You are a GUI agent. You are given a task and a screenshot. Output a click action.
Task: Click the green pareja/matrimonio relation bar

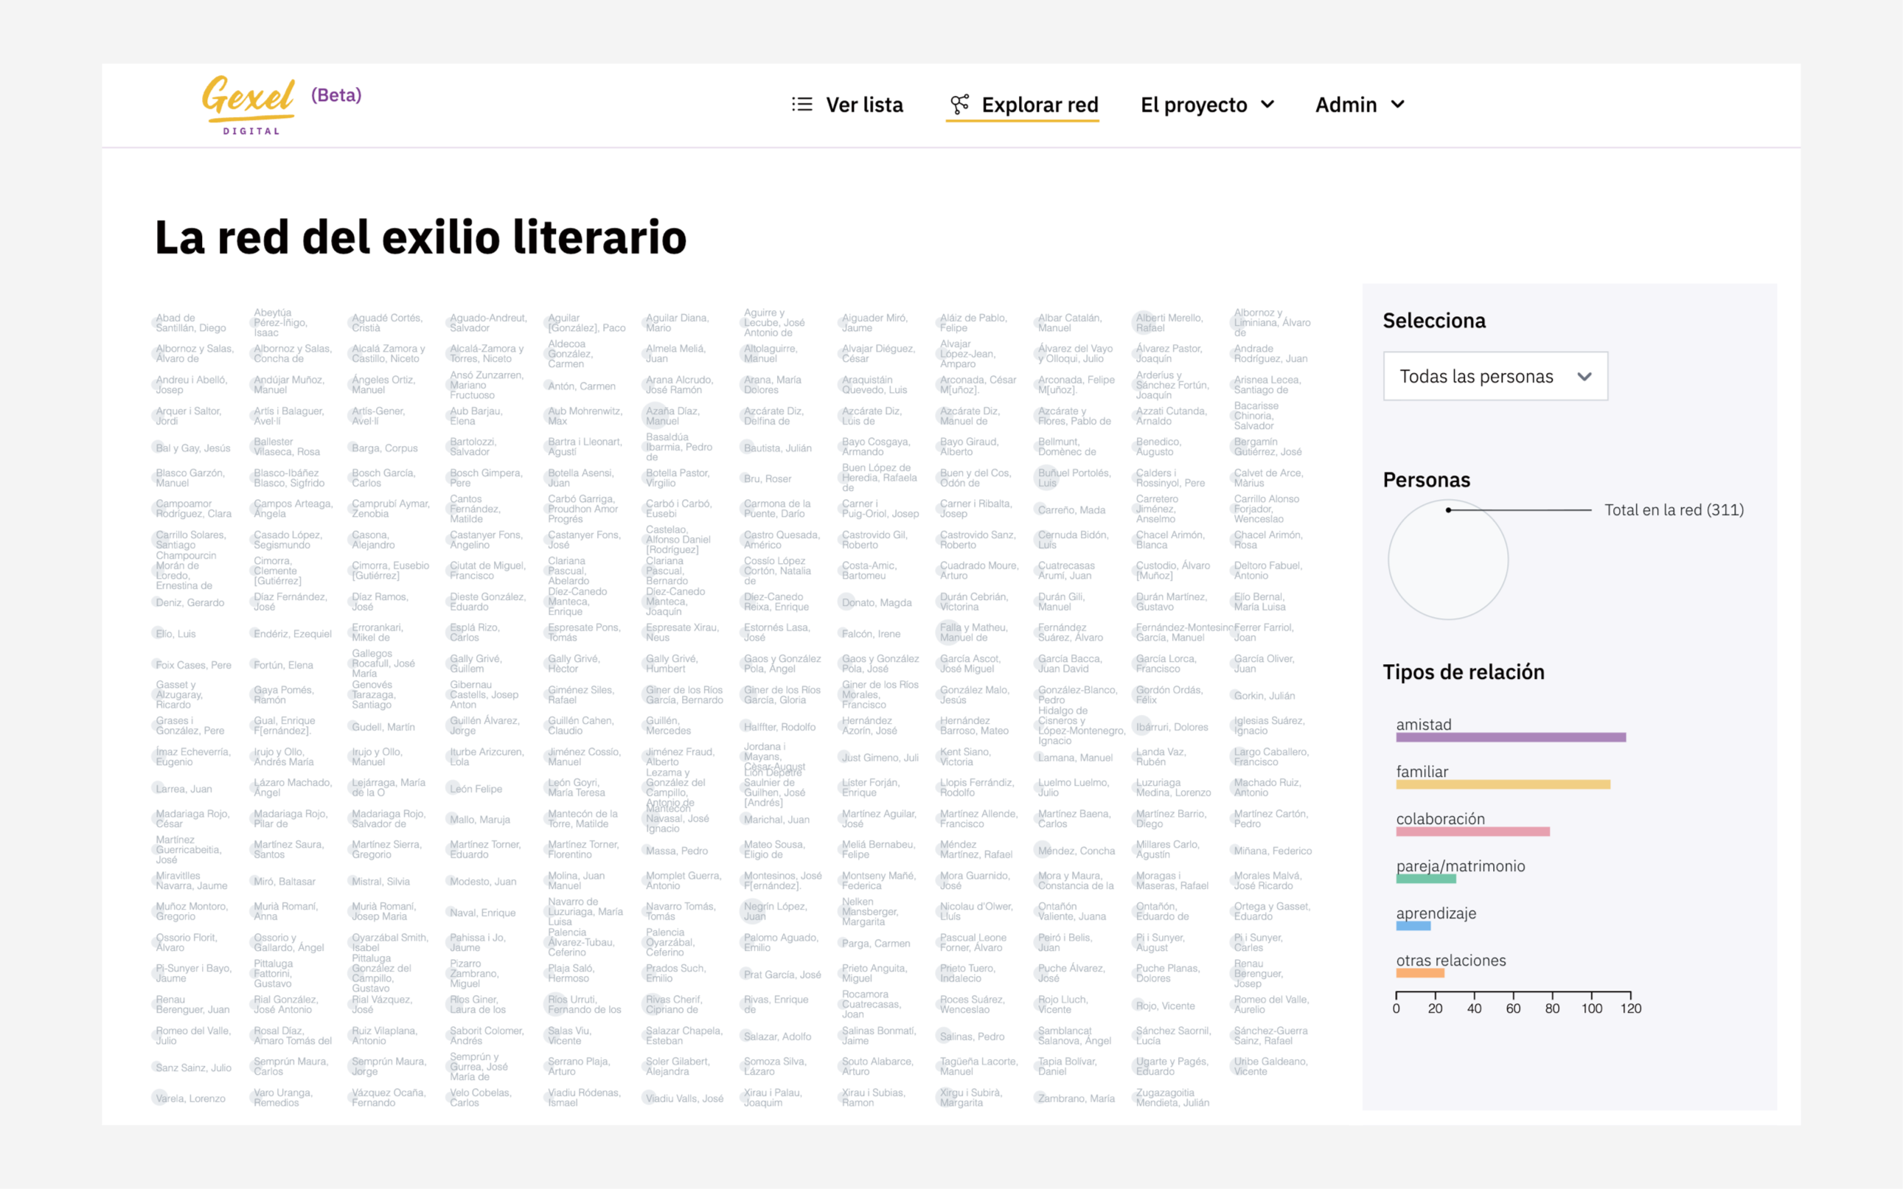click(1426, 879)
